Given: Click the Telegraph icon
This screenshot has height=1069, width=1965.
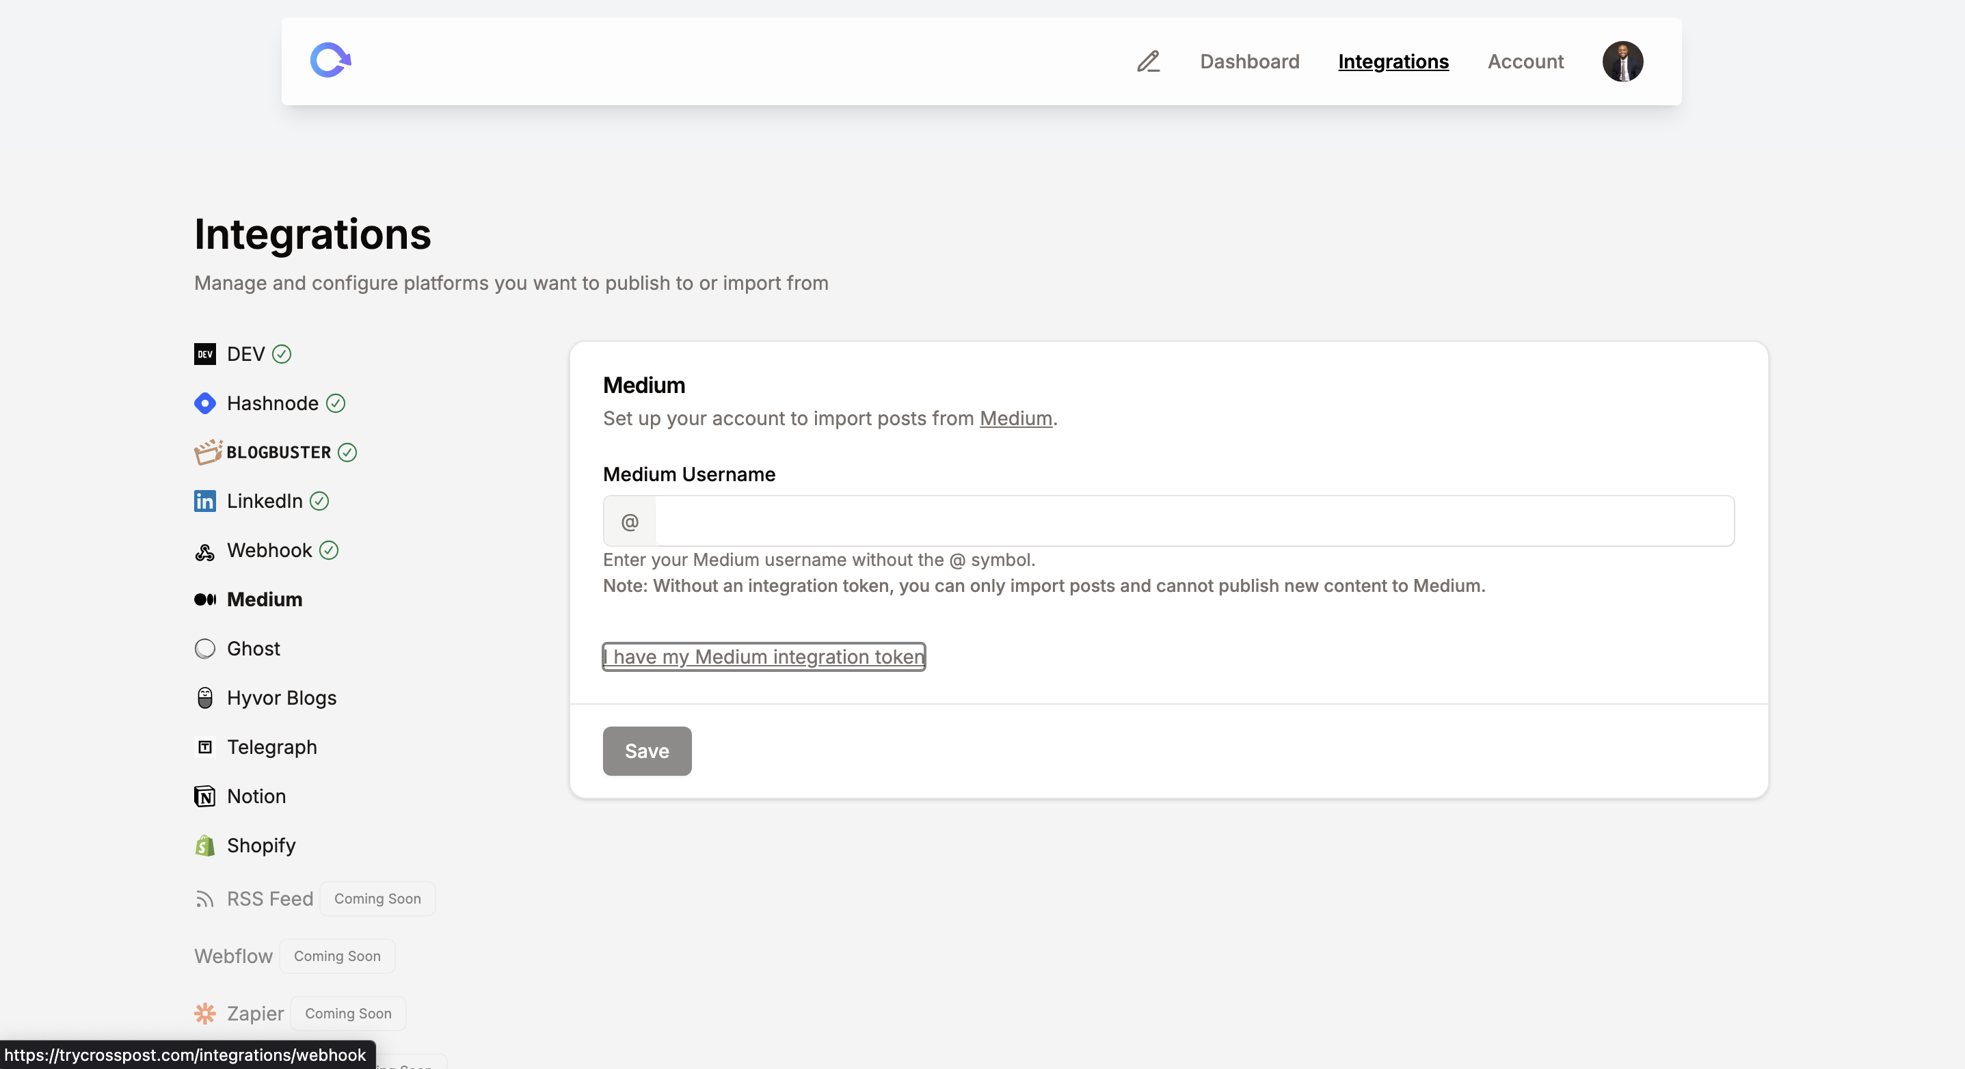Looking at the screenshot, I should coord(204,746).
